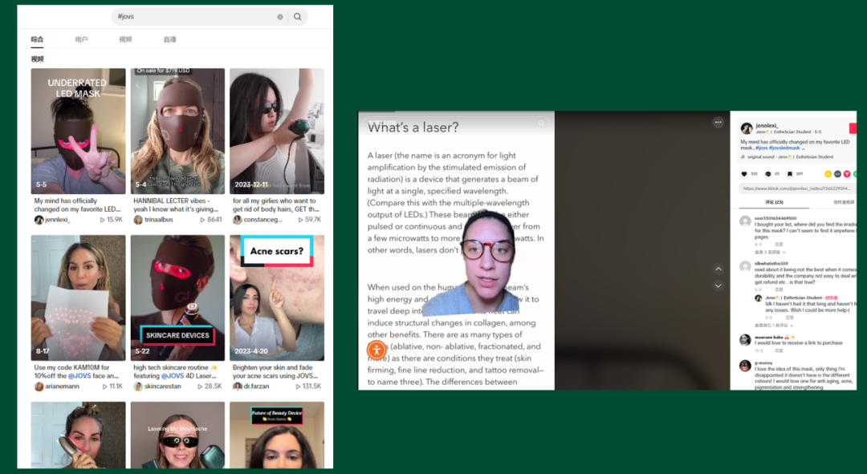Go to next video with the down arrow
867x474 pixels.
718,286
